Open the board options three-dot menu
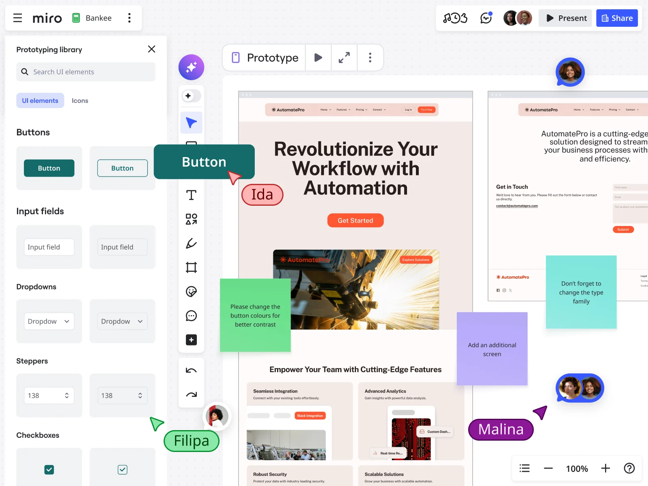 pyautogui.click(x=129, y=18)
